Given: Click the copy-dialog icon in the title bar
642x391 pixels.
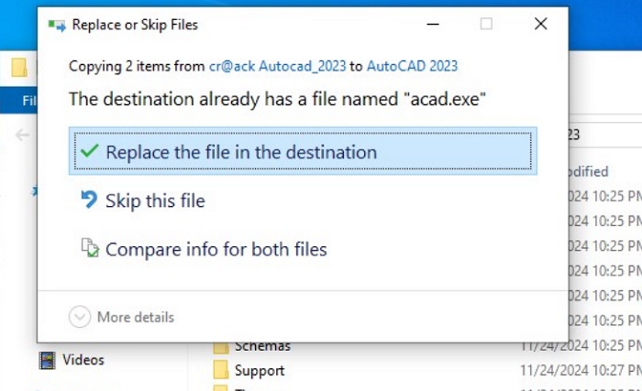Looking at the screenshot, I should click(x=57, y=26).
